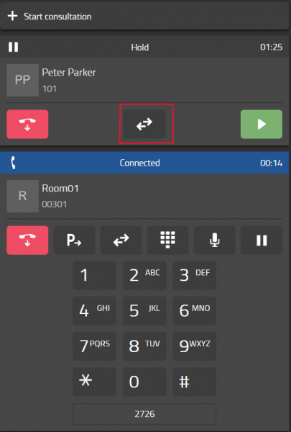291x432 pixels.
Task: Hang up the held Peter Parker call
Action: [27, 125]
